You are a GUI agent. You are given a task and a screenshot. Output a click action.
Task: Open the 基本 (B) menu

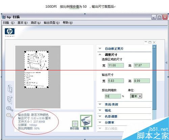(x=22, y=23)
